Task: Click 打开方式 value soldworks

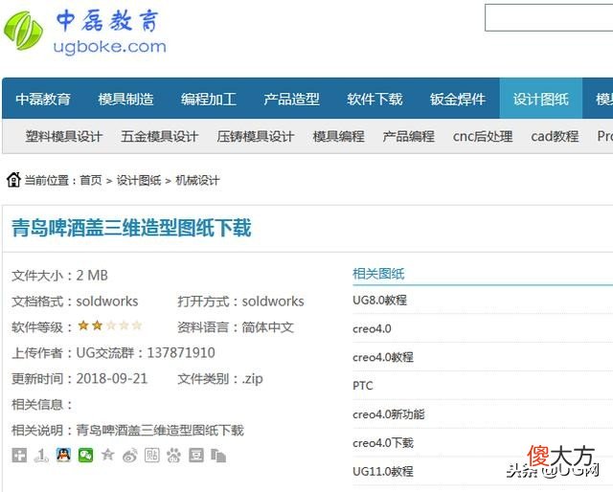Action: [273, 302]
